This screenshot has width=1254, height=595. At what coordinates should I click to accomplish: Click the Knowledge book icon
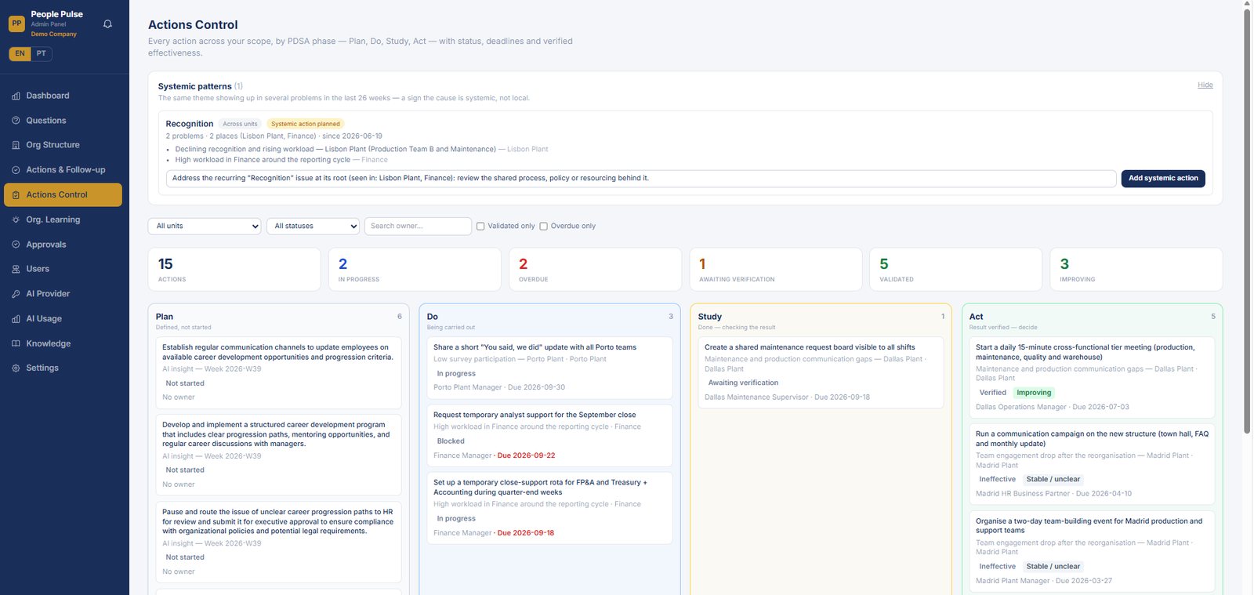click(x=16, y=343)
